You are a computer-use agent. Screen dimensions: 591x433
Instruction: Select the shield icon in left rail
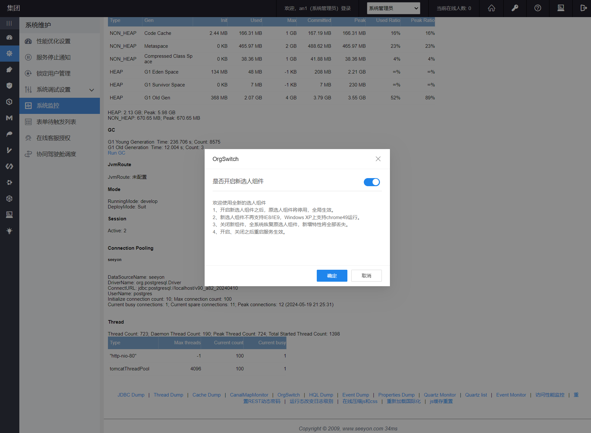9,86
